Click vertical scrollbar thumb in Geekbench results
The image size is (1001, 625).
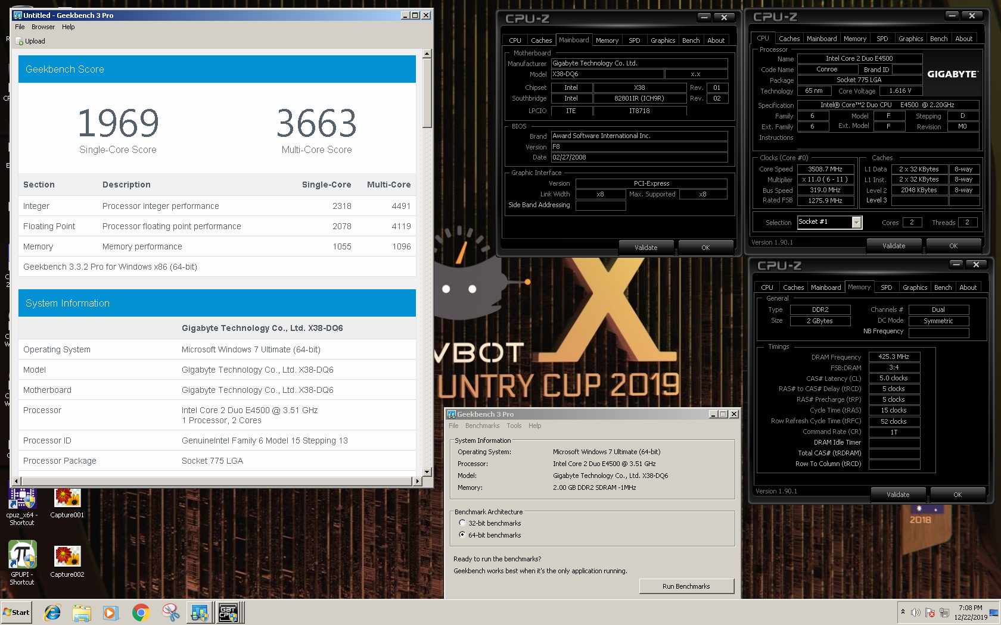[427, 93]
